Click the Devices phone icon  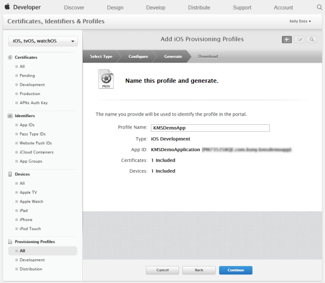tap(10, 174)
